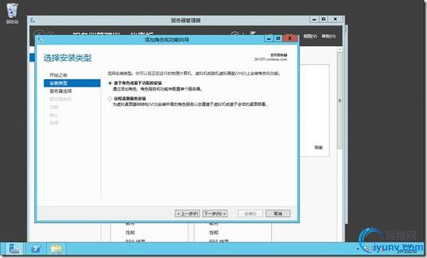The image size is (427, 258).
Task: Click 上一步(P) previous button
Action: [x=188, y=214]
